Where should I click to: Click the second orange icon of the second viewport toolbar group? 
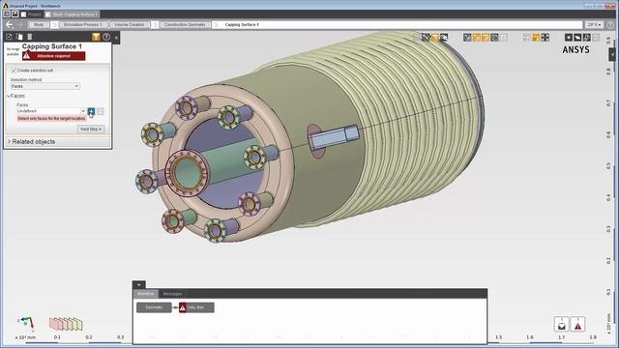click(x=486, y=38)
